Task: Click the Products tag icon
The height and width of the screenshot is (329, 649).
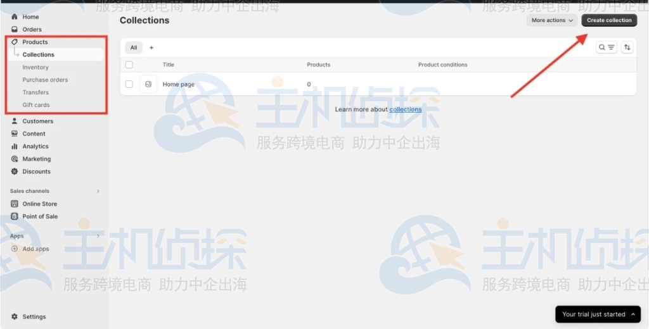Action: [15, 42]
